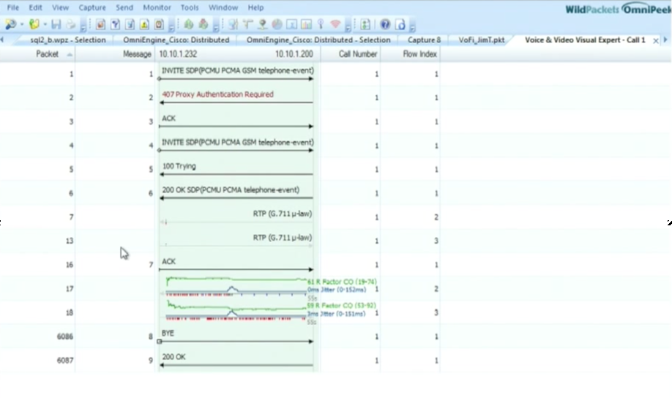The height and width of the screenshot is (398, 672).
Task: Click the 59 R Factor CQ graph
Action: (x=236, y=311)
